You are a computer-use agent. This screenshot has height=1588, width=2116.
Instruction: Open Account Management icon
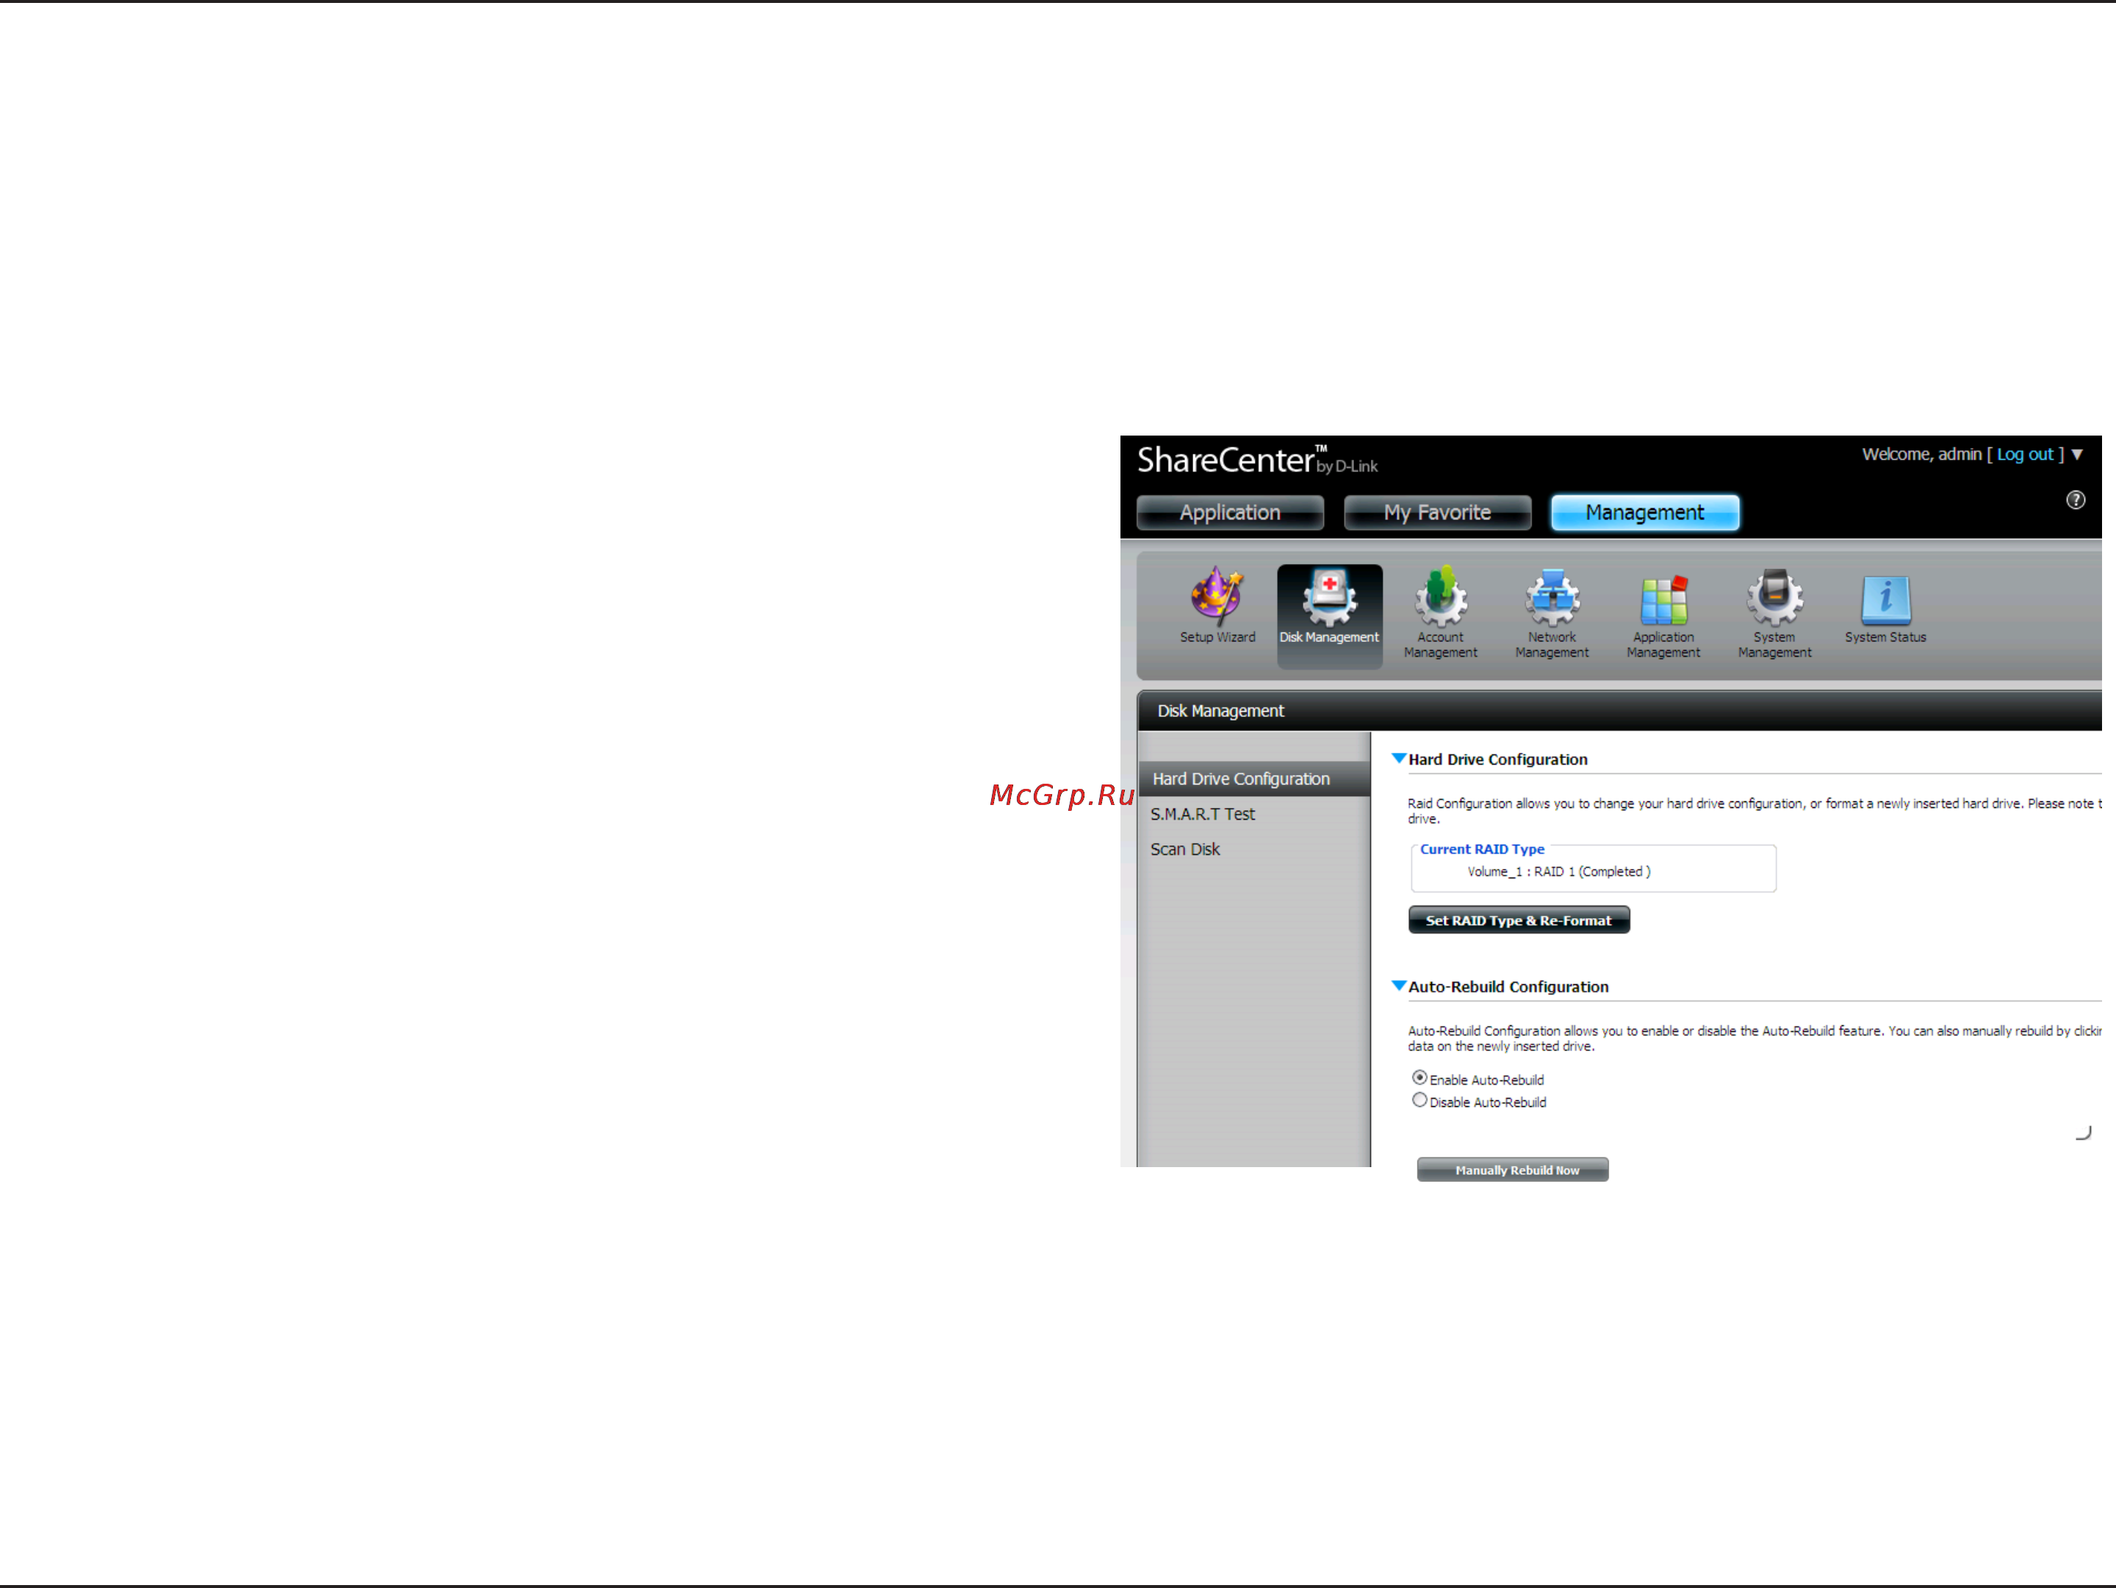point(1441,612)
